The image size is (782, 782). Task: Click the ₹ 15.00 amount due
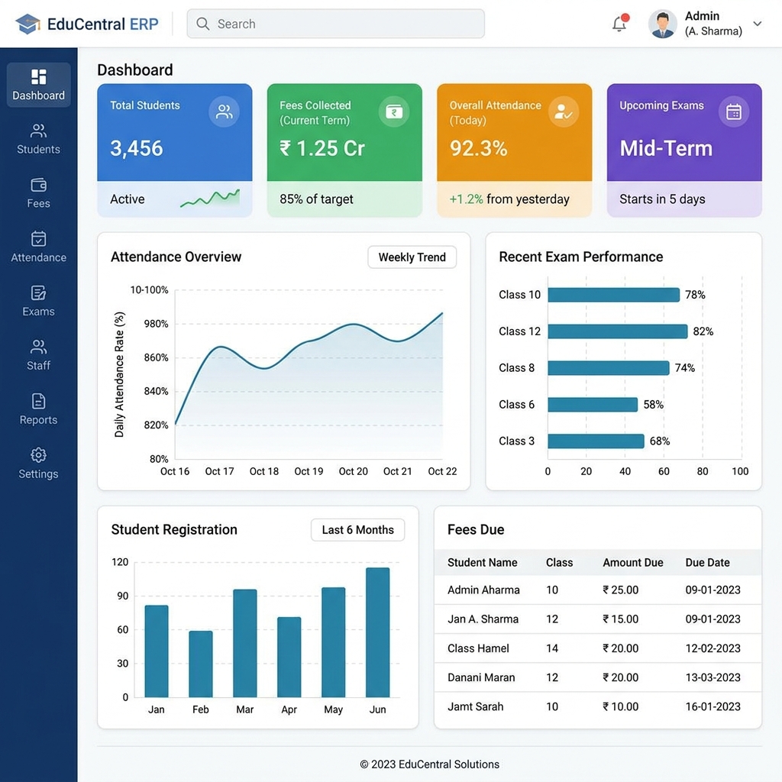[x=620, y=619]
